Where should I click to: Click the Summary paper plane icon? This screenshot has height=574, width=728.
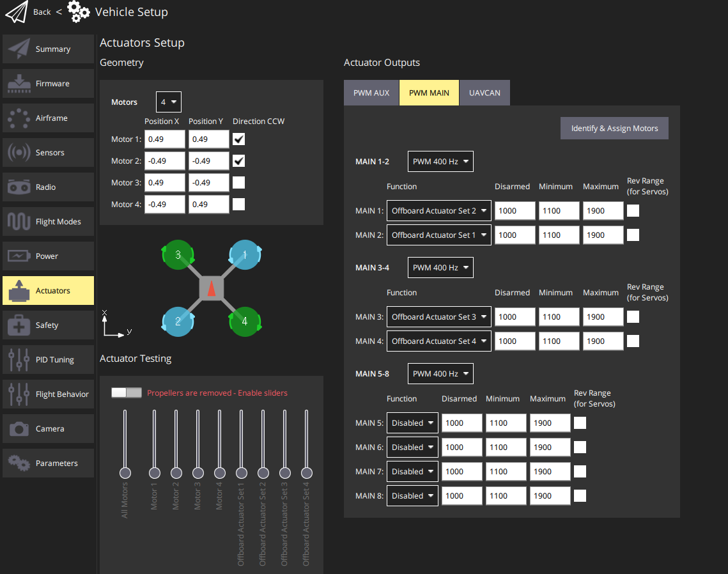tap(19, 49)
